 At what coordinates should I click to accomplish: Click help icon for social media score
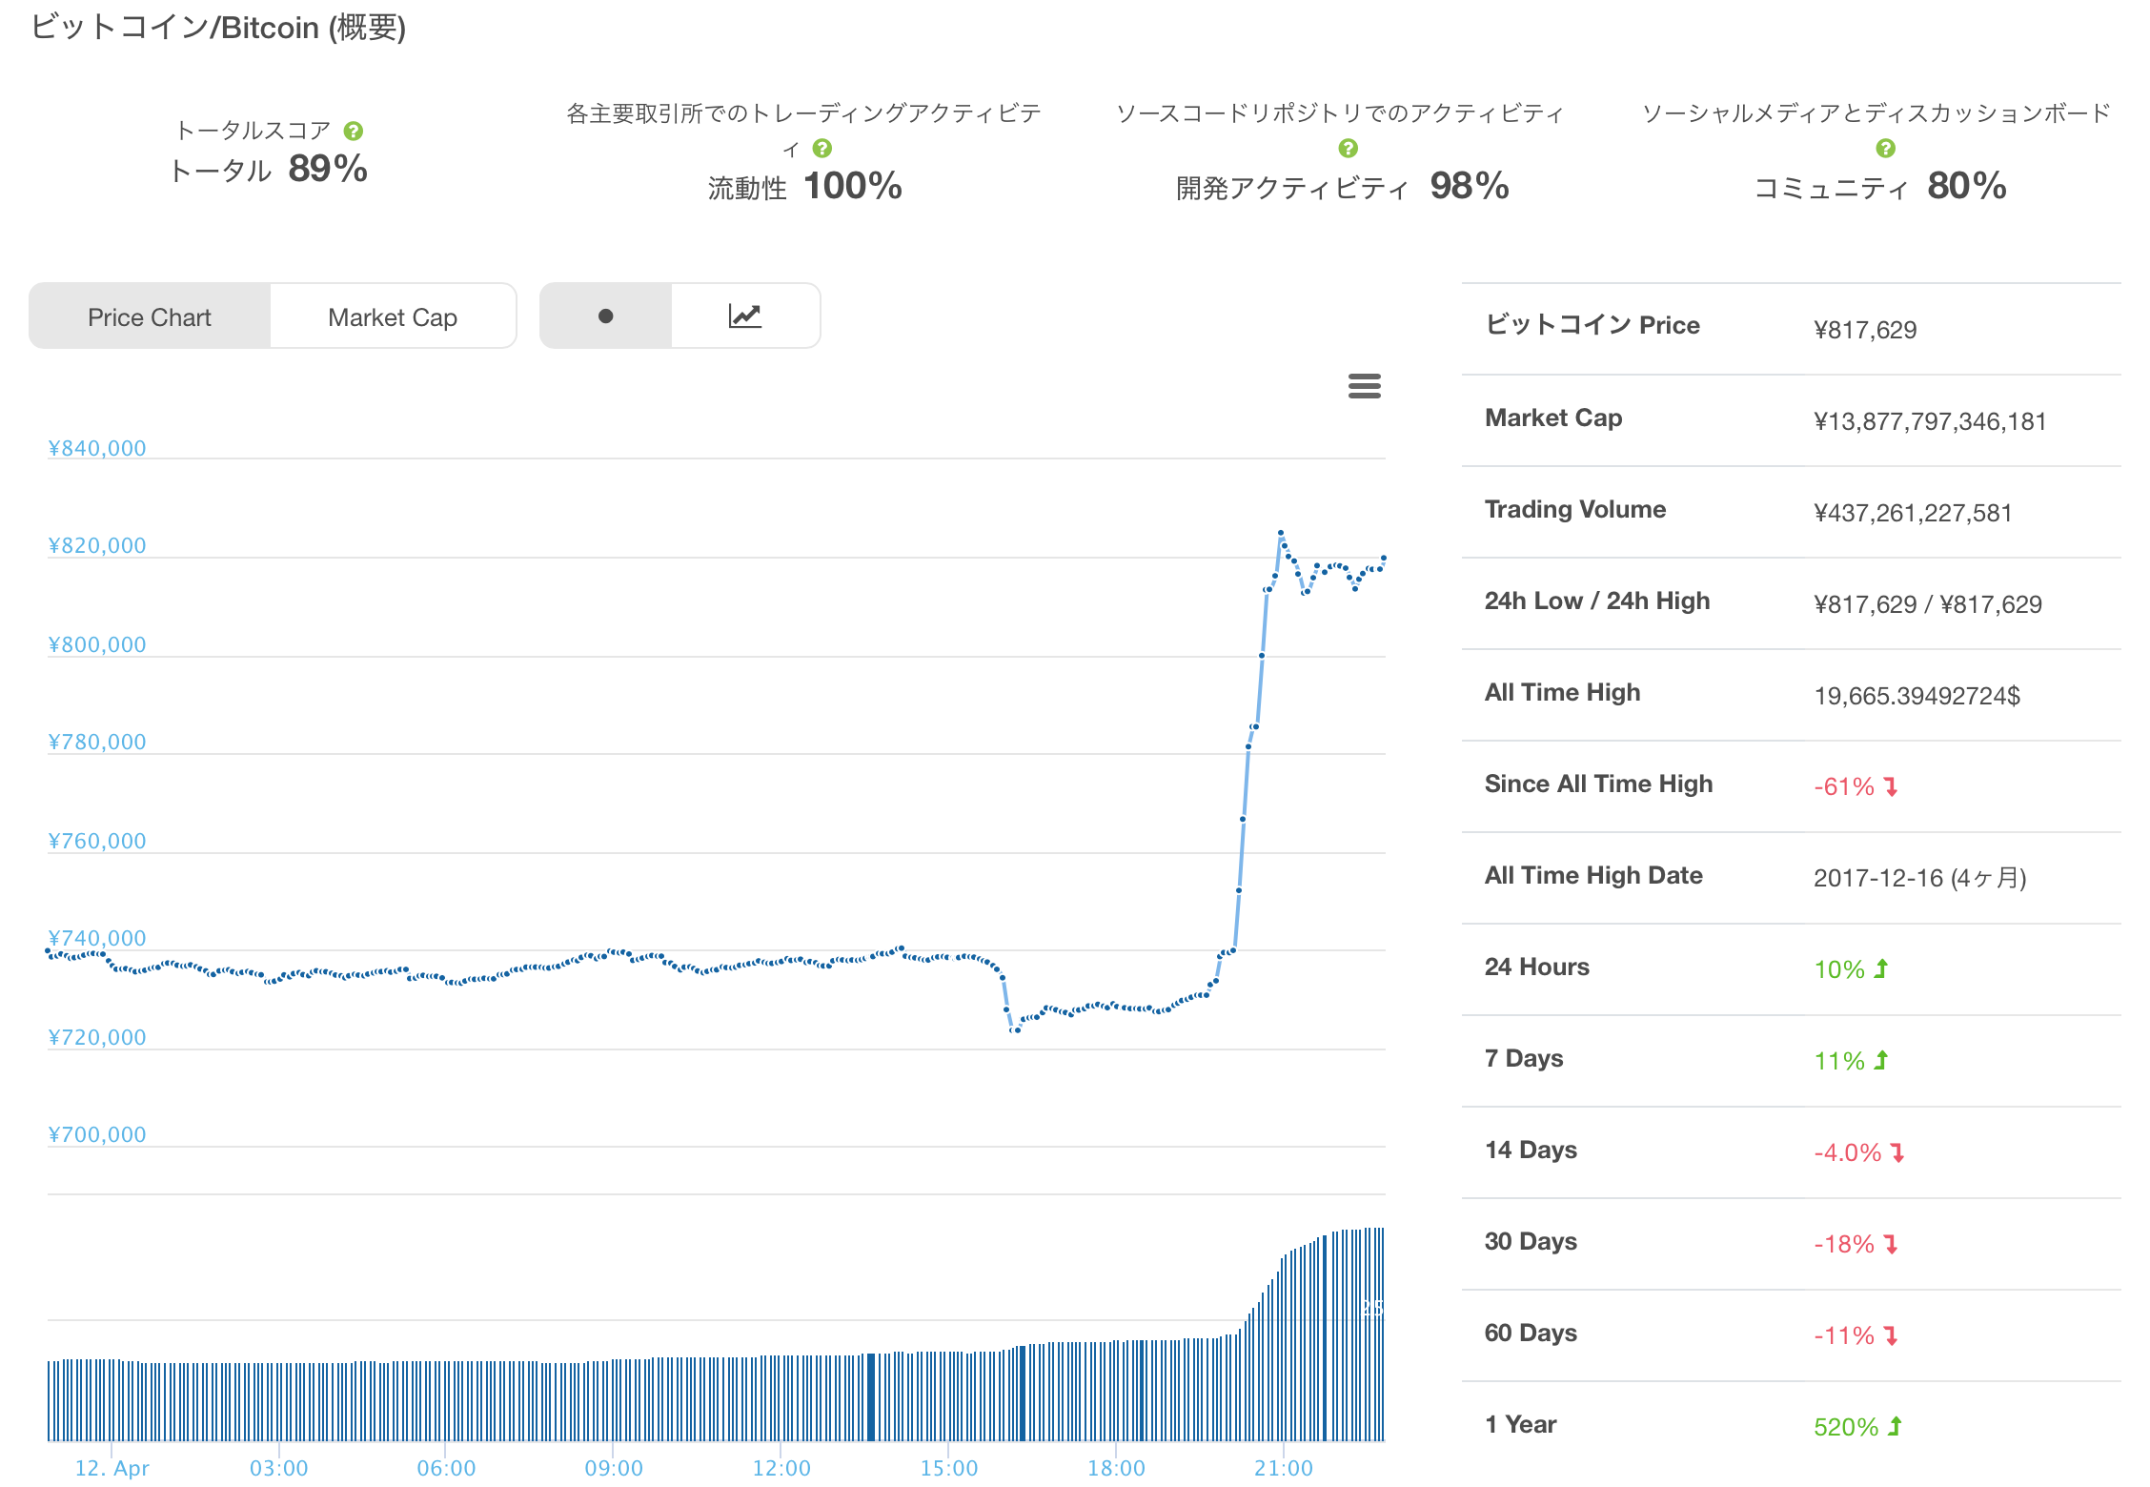1885,148
